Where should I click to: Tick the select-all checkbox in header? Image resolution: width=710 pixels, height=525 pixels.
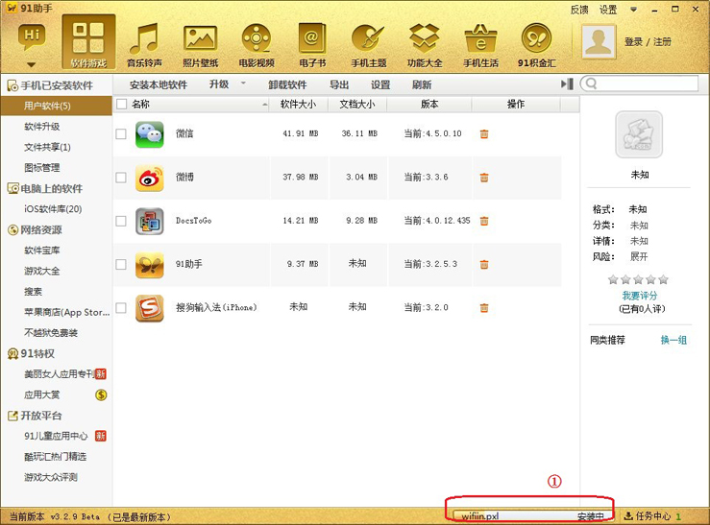tap(121, 105)
